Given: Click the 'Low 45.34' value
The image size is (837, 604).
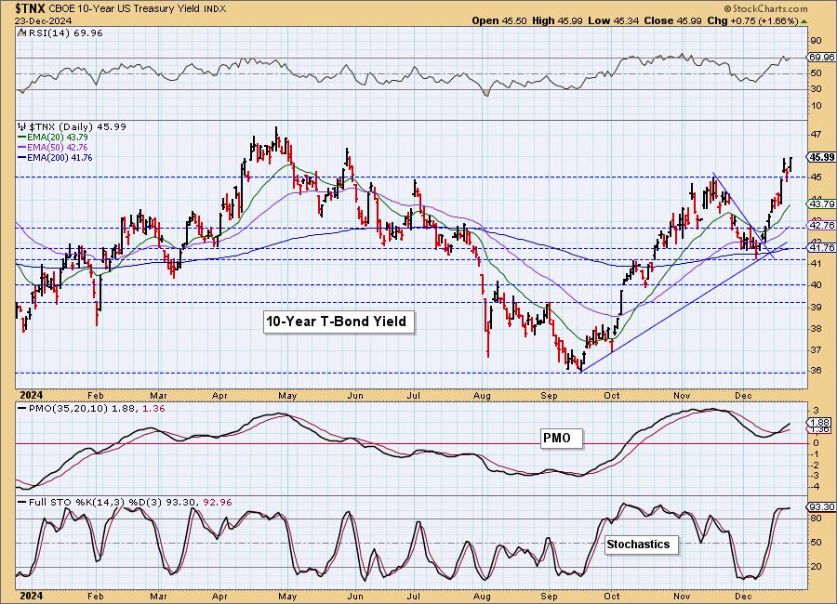Looking at the screenshot, I should (613, 20).
